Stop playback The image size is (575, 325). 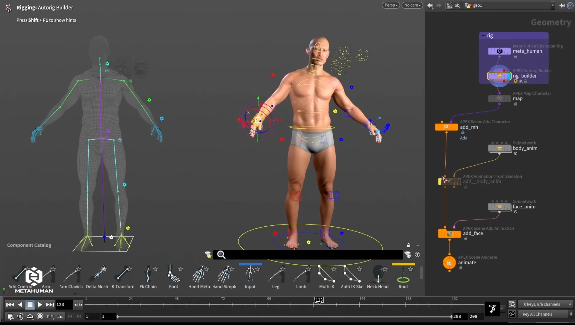[30, 305]
